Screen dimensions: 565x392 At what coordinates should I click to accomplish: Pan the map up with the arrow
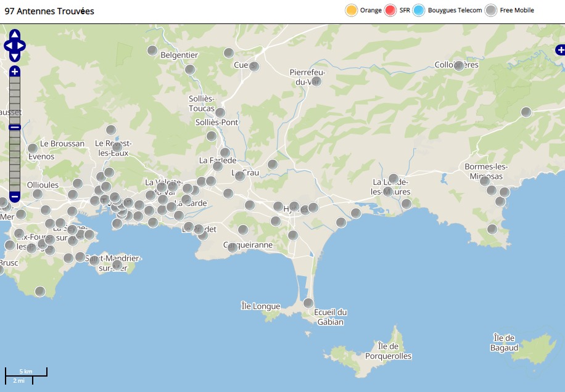pyautogui.click(x=15, y=35)
